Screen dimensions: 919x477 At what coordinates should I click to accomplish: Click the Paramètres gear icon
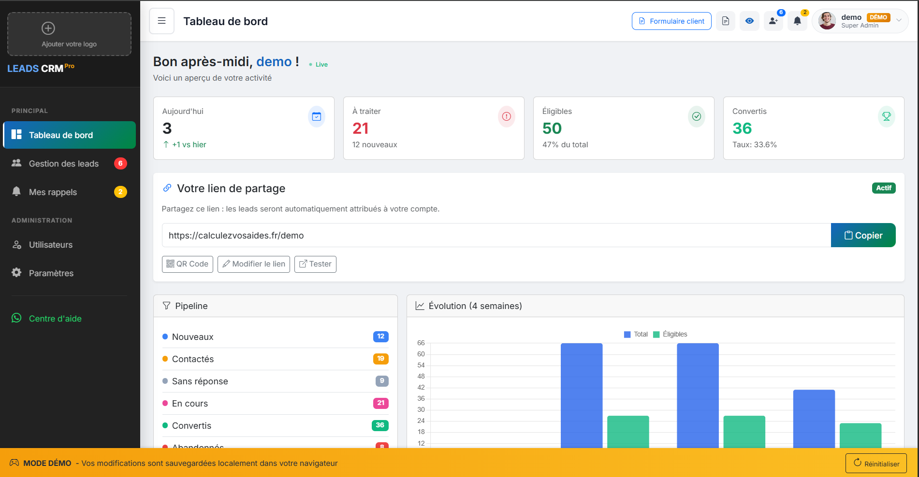tap(16, 273)
